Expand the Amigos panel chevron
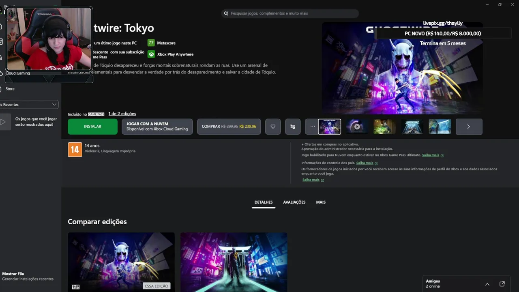 [x=487, y=284]
